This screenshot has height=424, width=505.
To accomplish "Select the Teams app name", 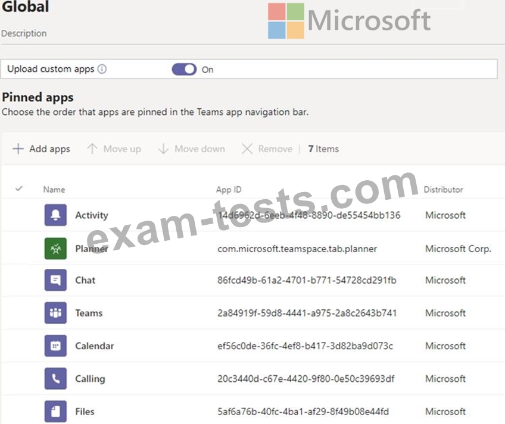I will [89, 313].
